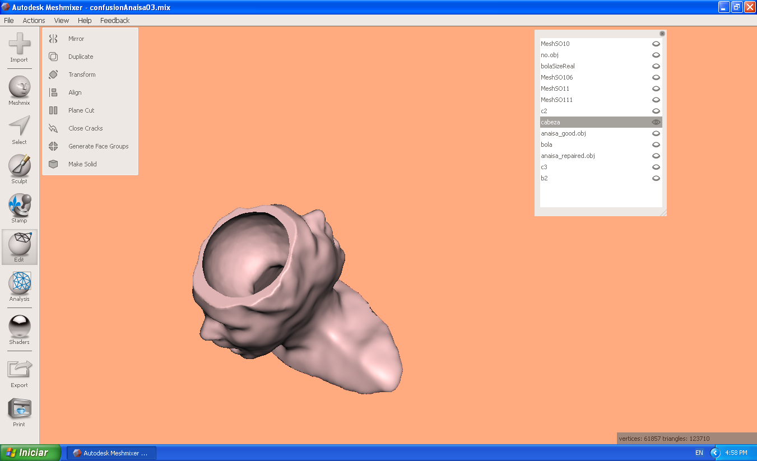Screen dimensions: 757x461
Task: Select no.obj in object browser
Action: pyautogui.click(x=550, y=55)
